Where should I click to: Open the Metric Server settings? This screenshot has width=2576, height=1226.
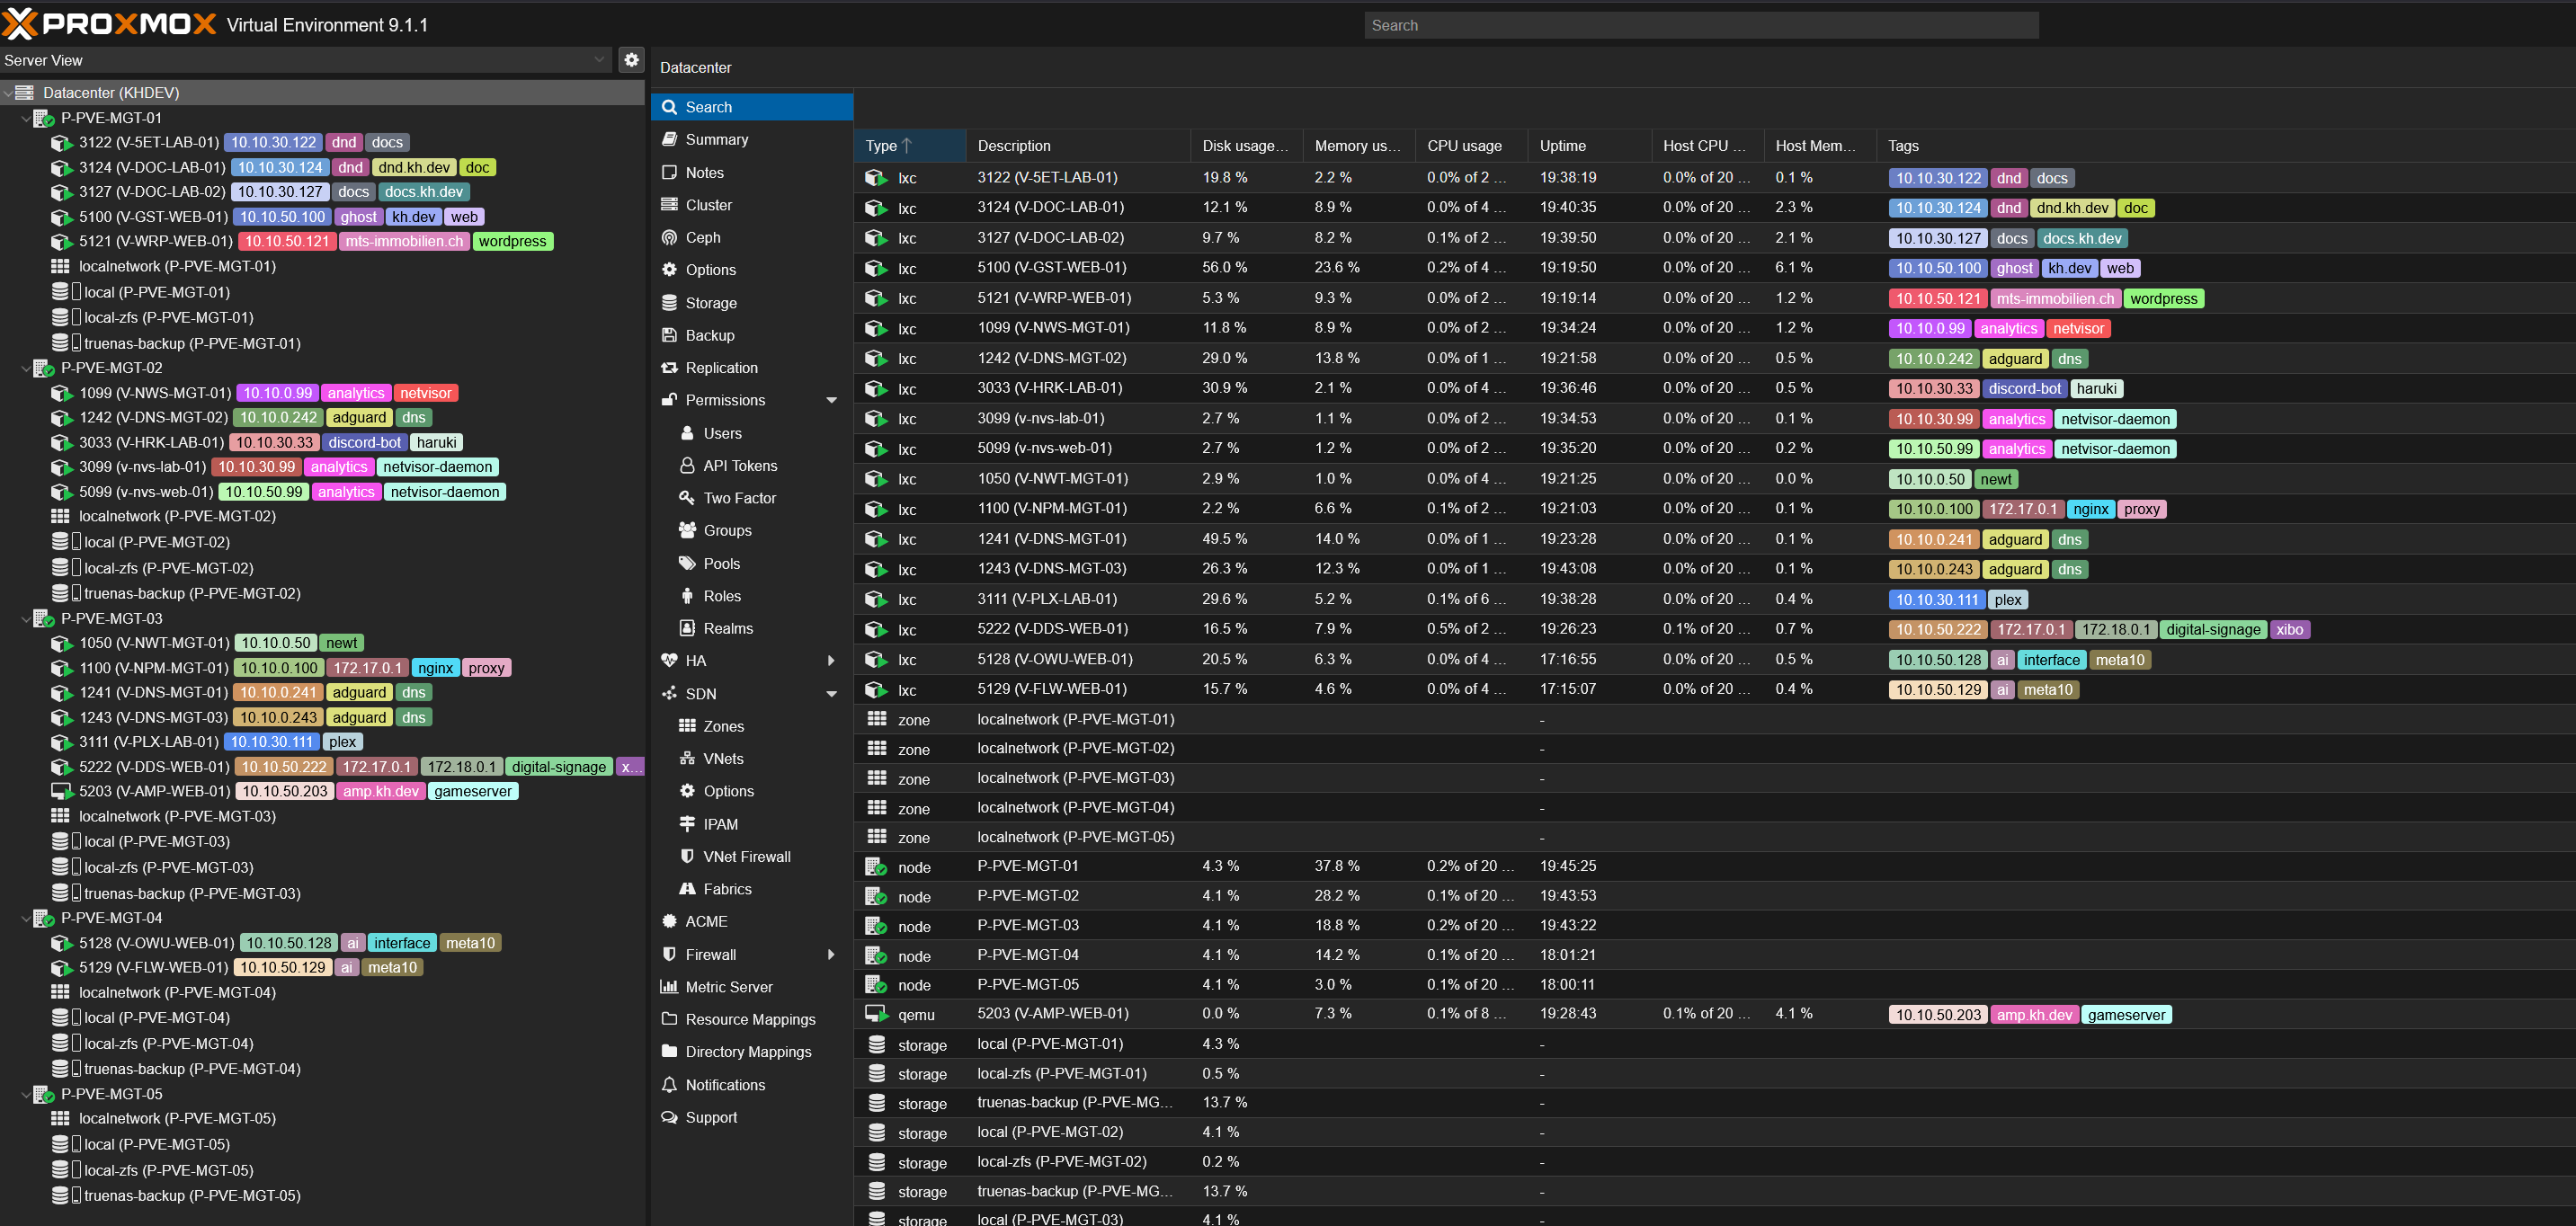point(728,986)
